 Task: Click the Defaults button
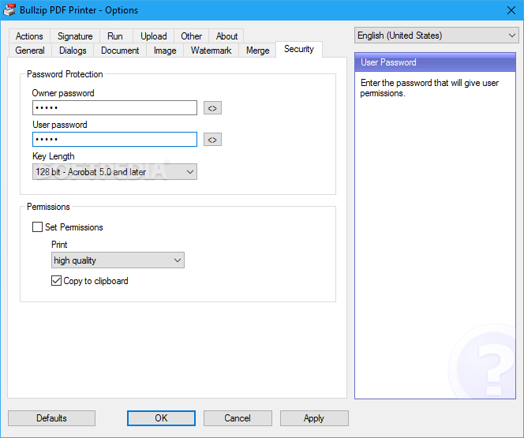[51, 418]
